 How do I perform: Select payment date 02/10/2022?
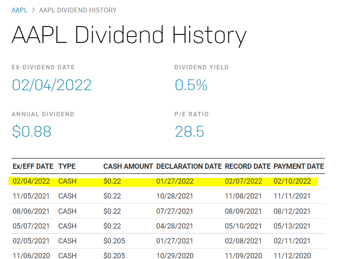pyautogui.click(x=292, y=181)
